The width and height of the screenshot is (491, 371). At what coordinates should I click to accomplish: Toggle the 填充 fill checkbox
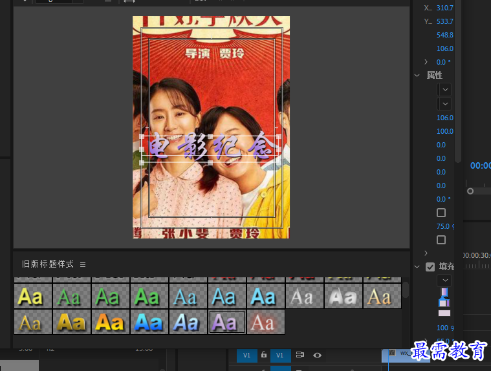(430, 267)
